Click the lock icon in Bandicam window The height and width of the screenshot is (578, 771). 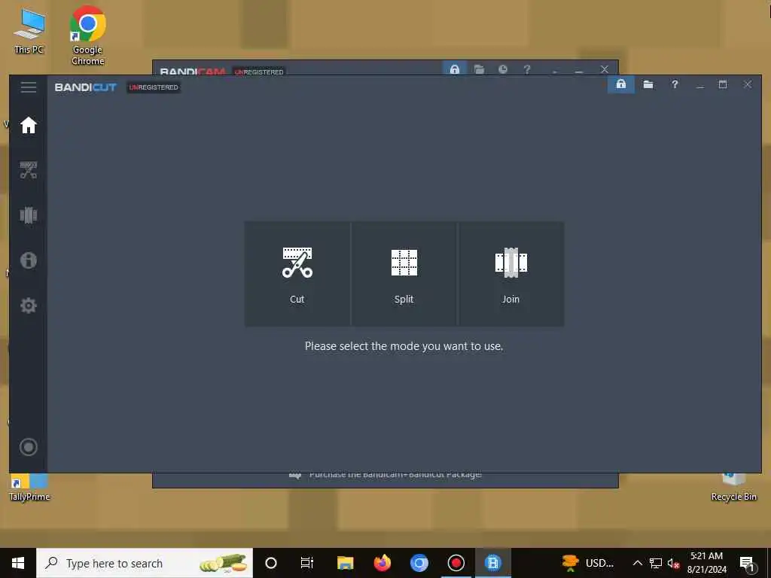click(x=455, y=68)
